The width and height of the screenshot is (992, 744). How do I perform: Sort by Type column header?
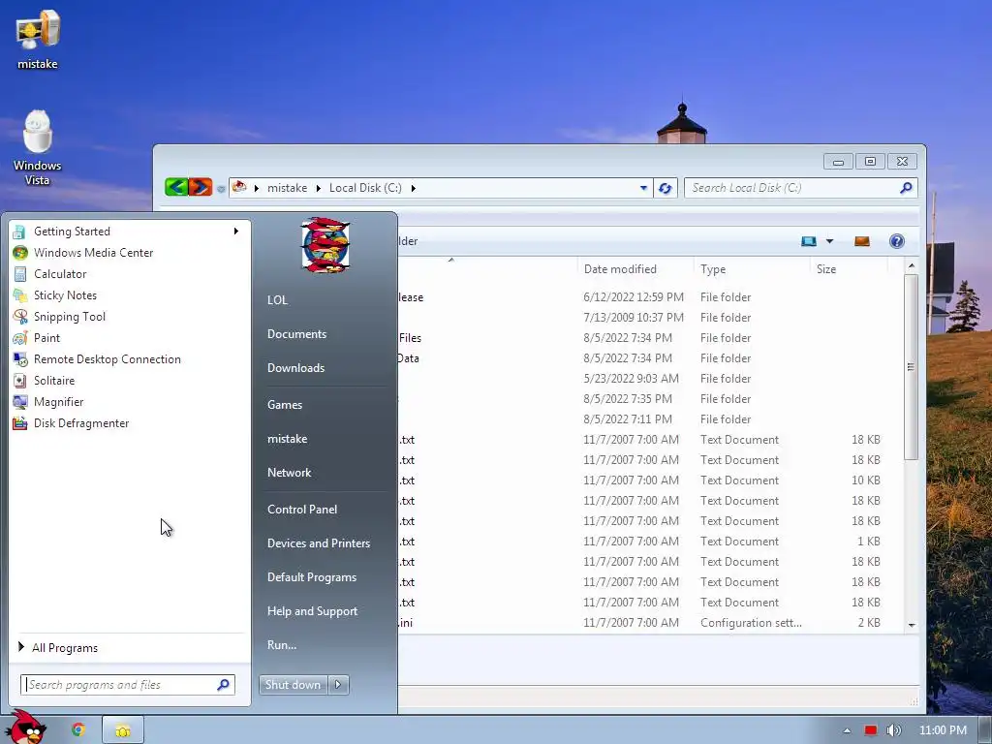[x=752, y=269]
